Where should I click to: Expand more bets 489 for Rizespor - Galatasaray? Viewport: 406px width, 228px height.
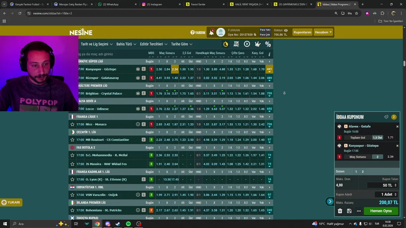[x=269, y=78]
